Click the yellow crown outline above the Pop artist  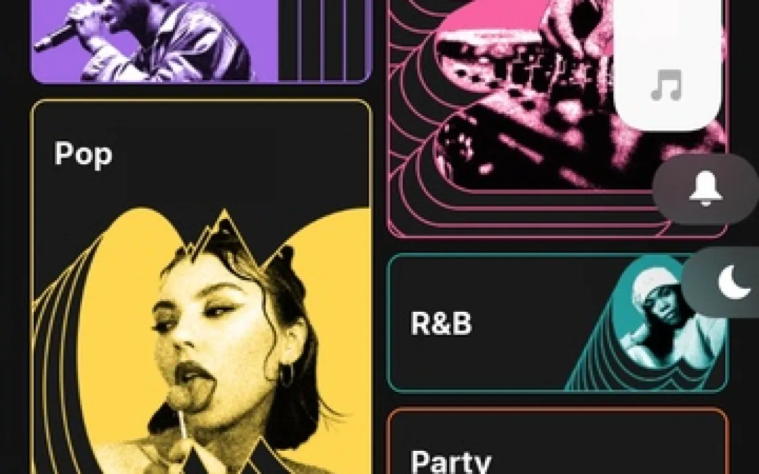click(x=224, y=232)
